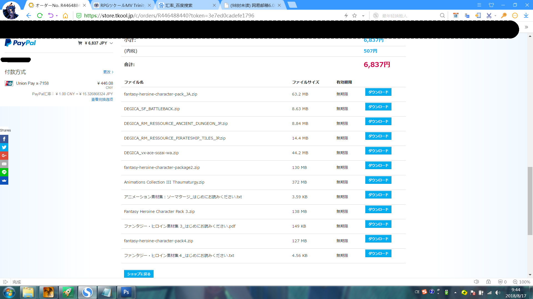Download fantasy-heroine-character-pack4.zip
This screenshot has width=533, height=299.
tap(378, 239)
